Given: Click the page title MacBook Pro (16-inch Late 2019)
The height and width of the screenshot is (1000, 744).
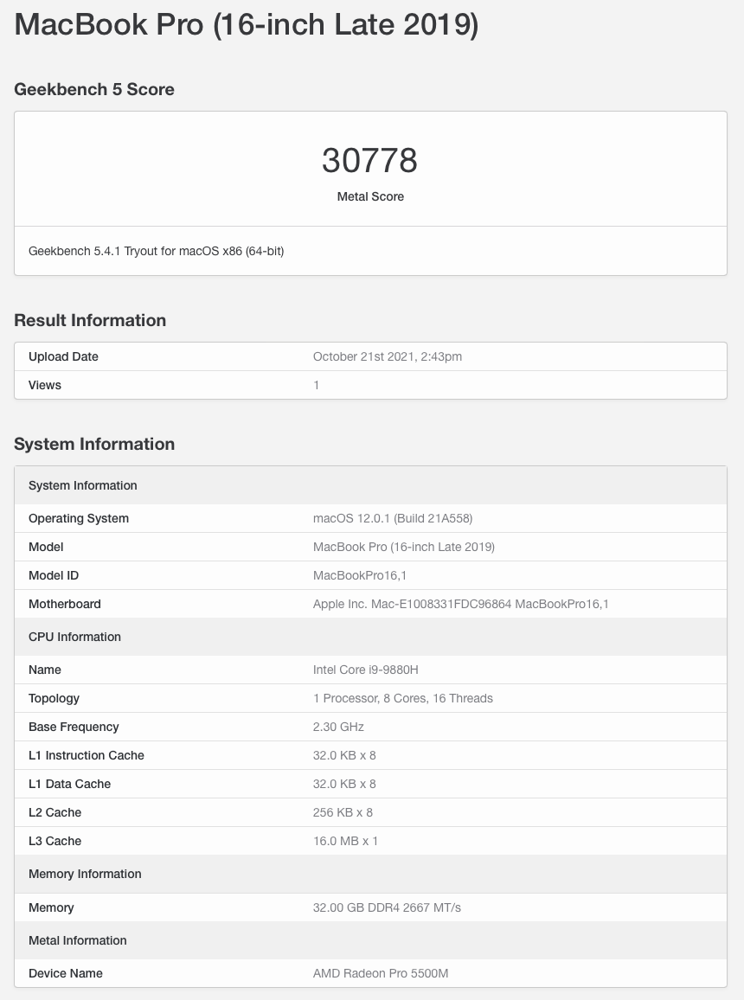Looking at the screenshot, I should pos(246,25).
